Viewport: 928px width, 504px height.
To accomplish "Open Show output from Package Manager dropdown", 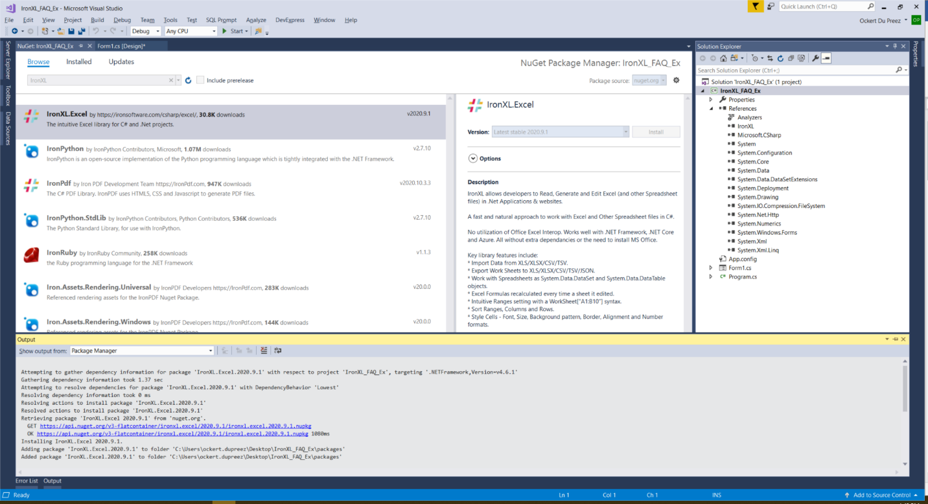I will (x=142, y=350).
